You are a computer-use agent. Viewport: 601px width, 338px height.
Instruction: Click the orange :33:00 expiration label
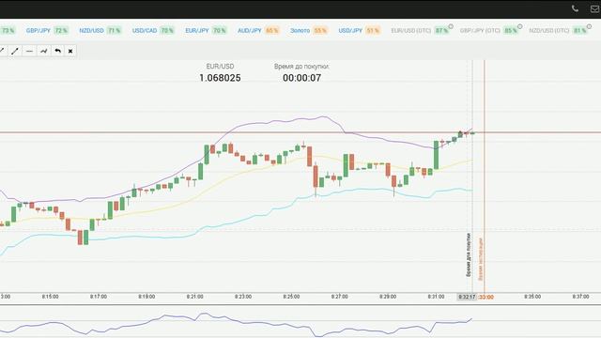click(486, 297)
